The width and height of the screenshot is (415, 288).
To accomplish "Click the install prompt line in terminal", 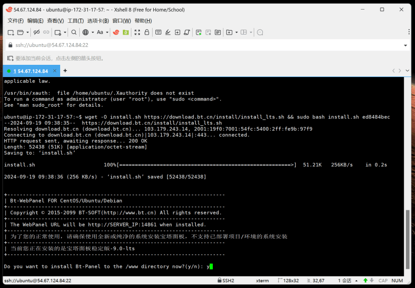I will pos(108,266).
